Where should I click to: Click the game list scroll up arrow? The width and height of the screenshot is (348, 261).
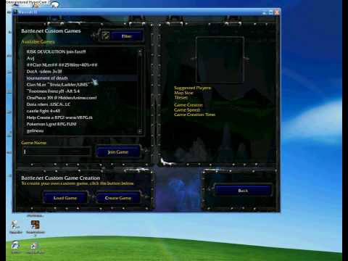(140, 52)
